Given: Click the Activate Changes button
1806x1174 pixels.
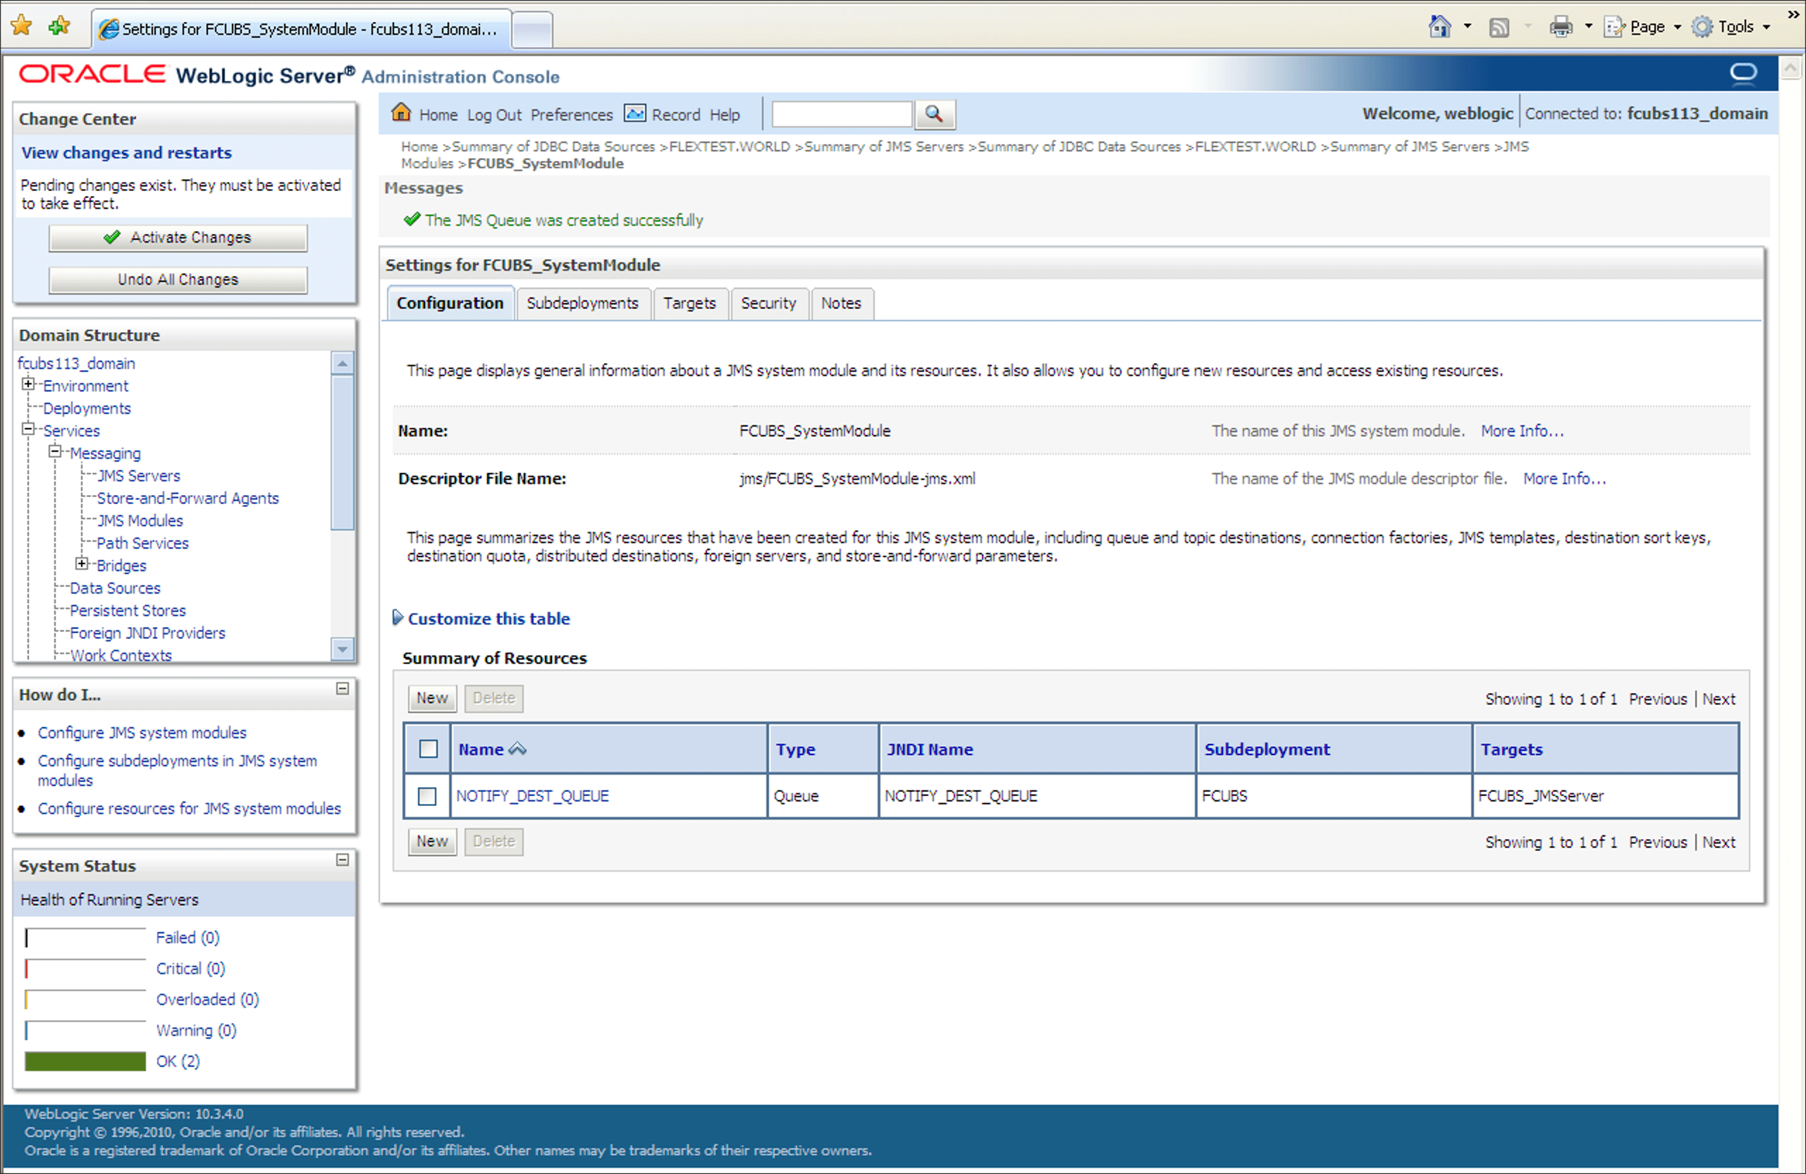Looking at the screenshot, I should click(x=178, y=238).
